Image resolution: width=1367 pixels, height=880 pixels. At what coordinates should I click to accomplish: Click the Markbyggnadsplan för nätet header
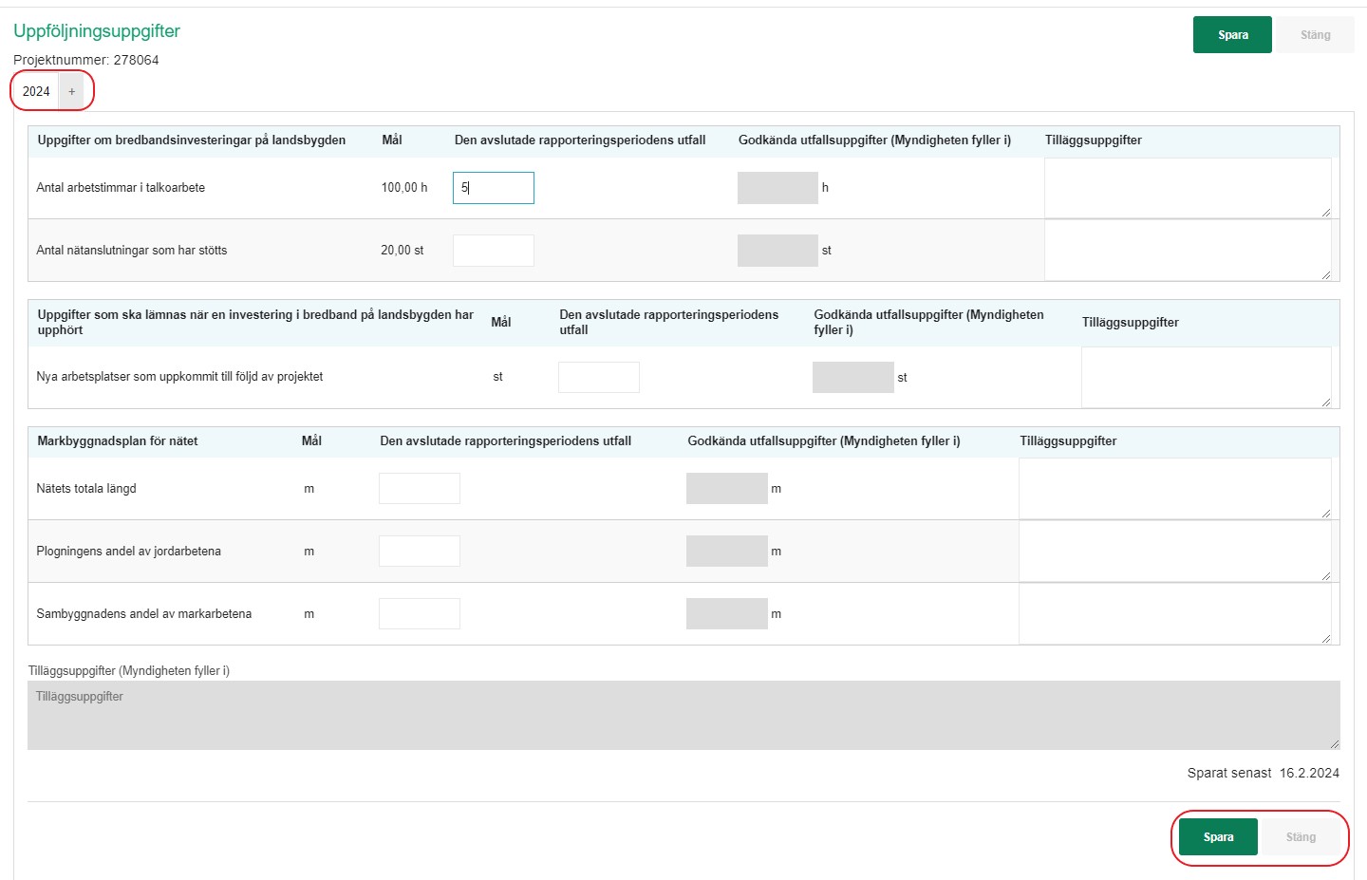[x=118, y=441]
